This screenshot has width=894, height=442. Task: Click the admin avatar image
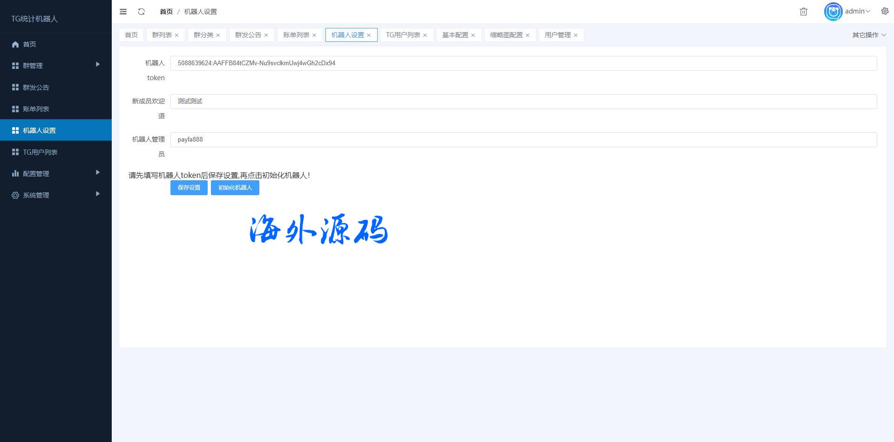(x=833, y=12)
